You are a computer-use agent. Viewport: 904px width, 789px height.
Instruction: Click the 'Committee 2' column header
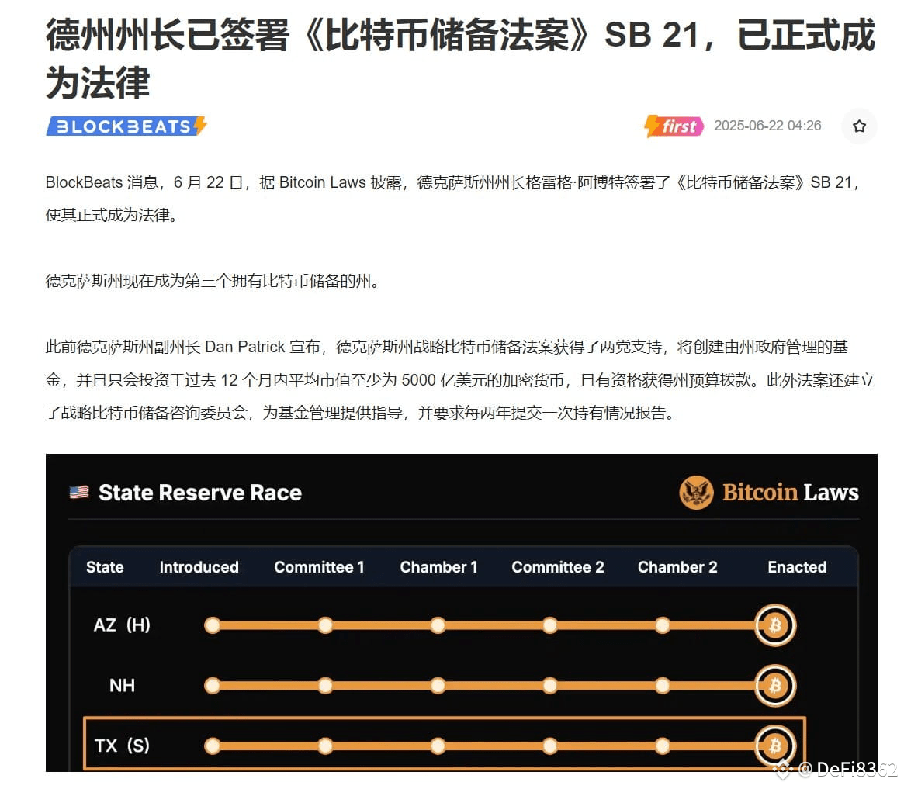coord(557,567)
